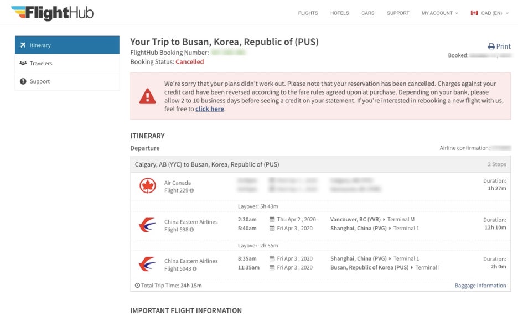Expand the My Account dropdown
The height and width of the screenshot is (316, 518).
[439, 13]
